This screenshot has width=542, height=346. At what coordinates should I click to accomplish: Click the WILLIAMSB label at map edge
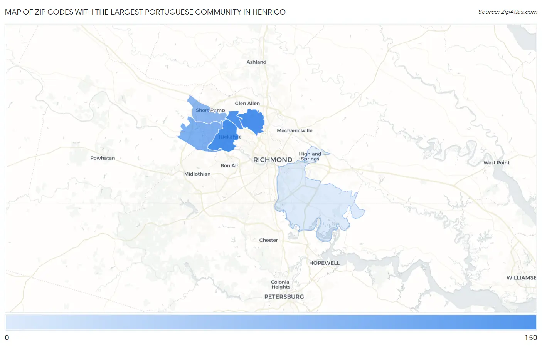coord(521,278)
